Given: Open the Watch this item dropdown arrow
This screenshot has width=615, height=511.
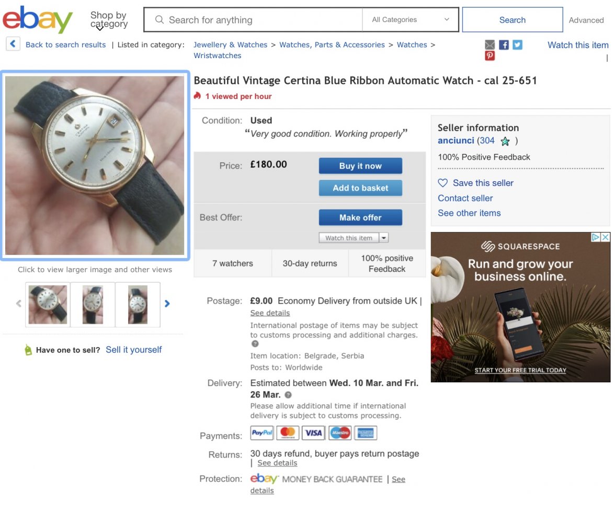Looking at the screenshot, I should tap(384, 238).
